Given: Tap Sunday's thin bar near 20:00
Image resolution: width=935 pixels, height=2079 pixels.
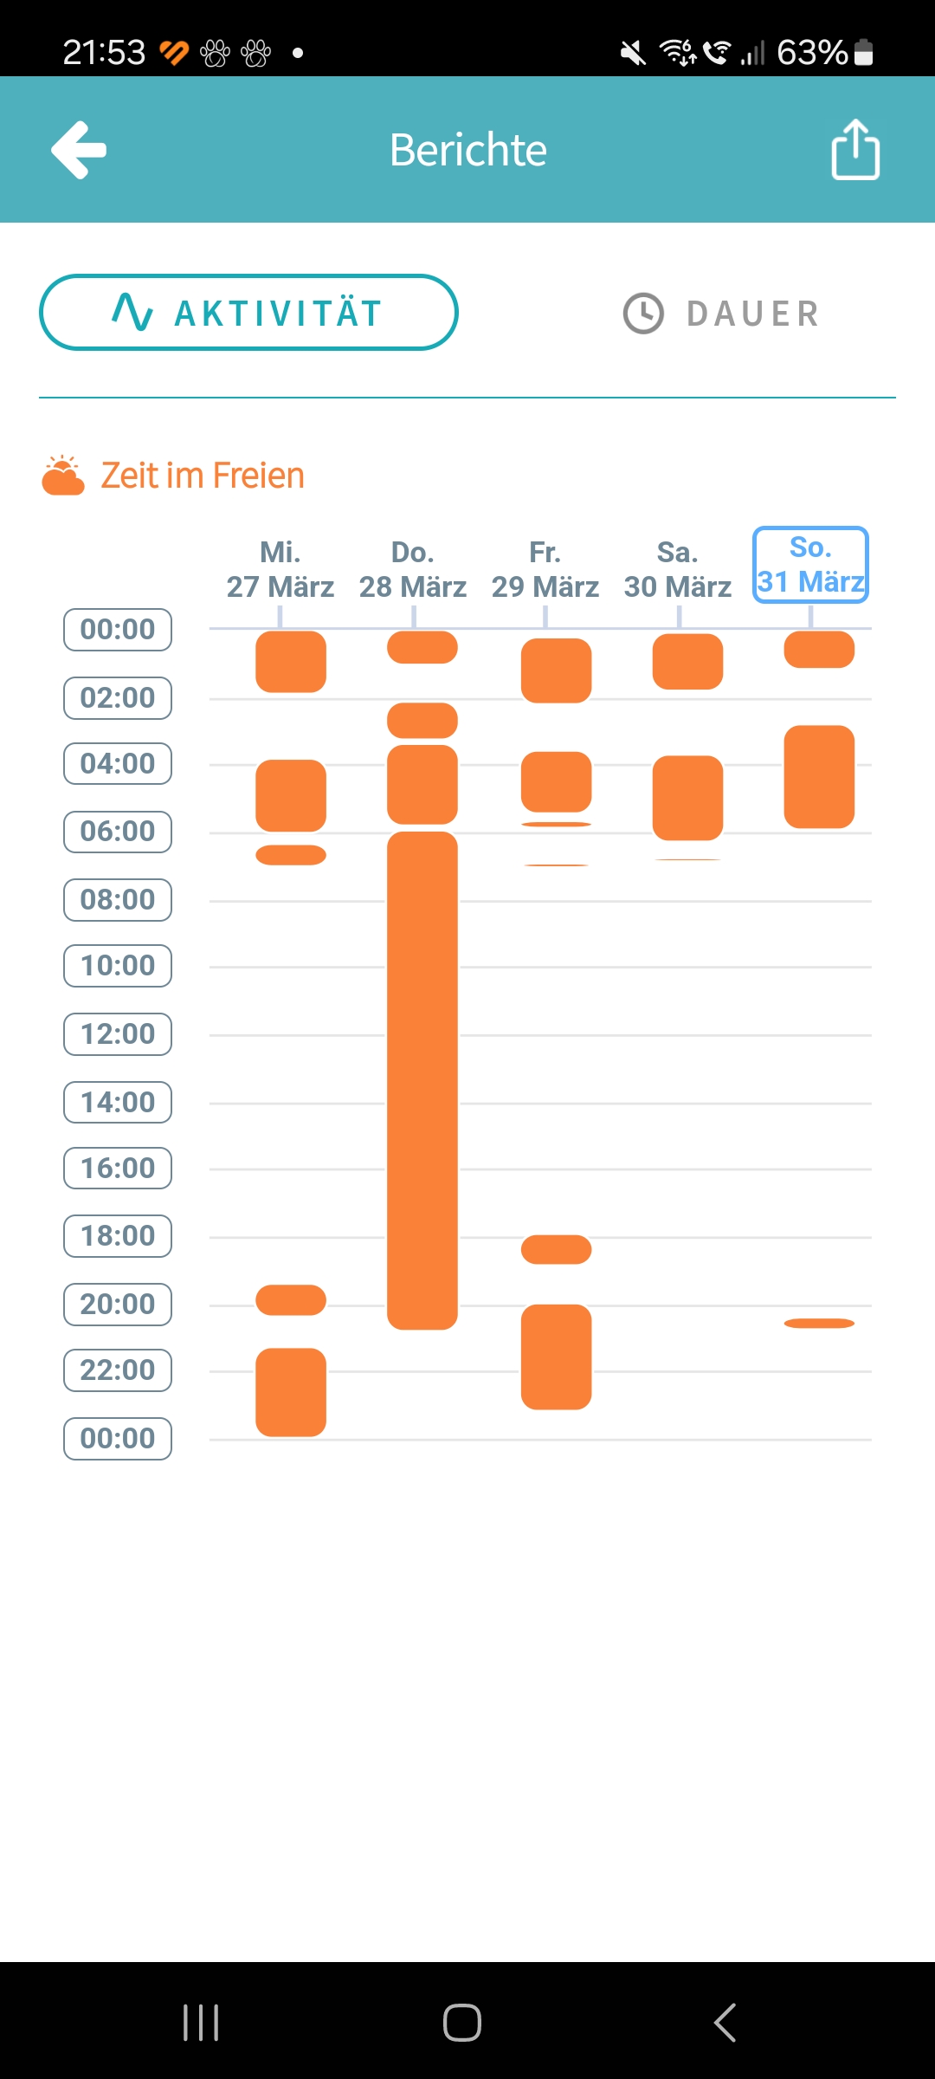Looking at the screenshot, I should pyautogui.click(x=819, y=1323).
